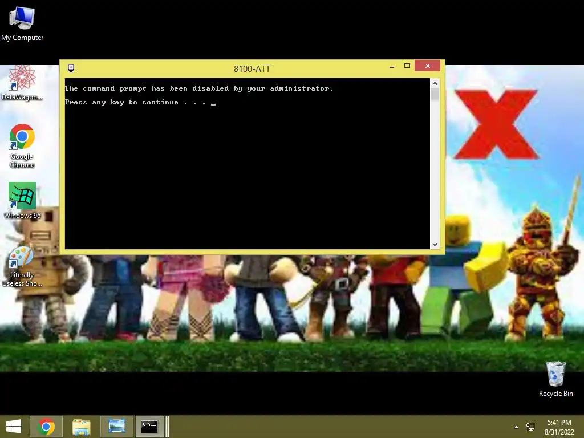584x438 pixels.
Task: Click the 8100-ATT title bar text
Action: click(252, 68)
